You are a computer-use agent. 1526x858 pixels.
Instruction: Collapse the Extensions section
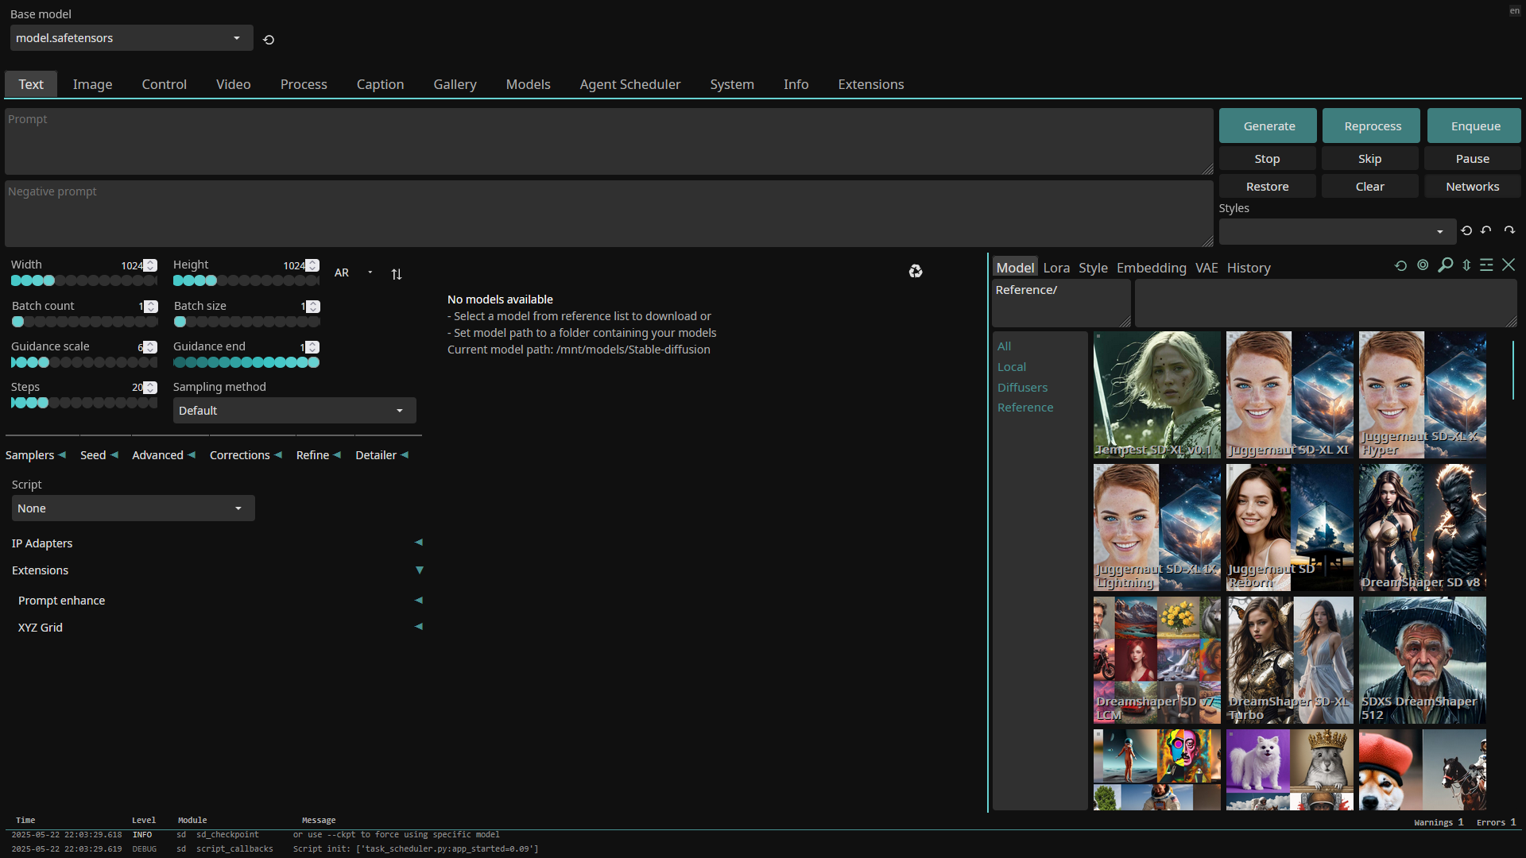[419, 570]
